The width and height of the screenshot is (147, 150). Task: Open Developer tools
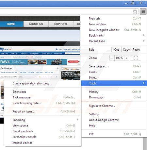tap(42, 131)
